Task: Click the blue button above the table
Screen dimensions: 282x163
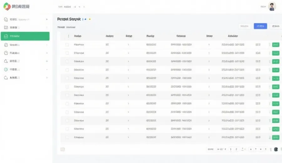Action: (x=260, y=26)
